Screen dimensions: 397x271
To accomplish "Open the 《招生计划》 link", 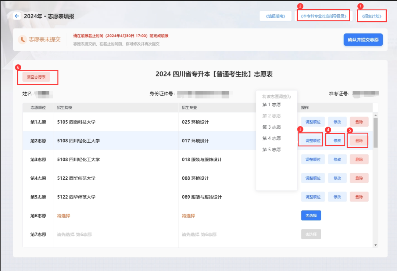I will 371,16.
